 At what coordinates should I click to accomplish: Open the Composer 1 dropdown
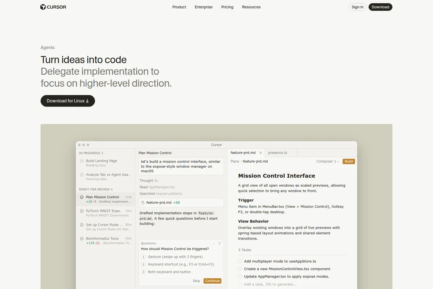pyautogui.click(x=327, y=161)
